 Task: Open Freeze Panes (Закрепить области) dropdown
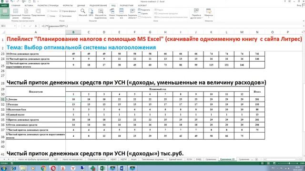pyautogui.click(x=132, y=14)
